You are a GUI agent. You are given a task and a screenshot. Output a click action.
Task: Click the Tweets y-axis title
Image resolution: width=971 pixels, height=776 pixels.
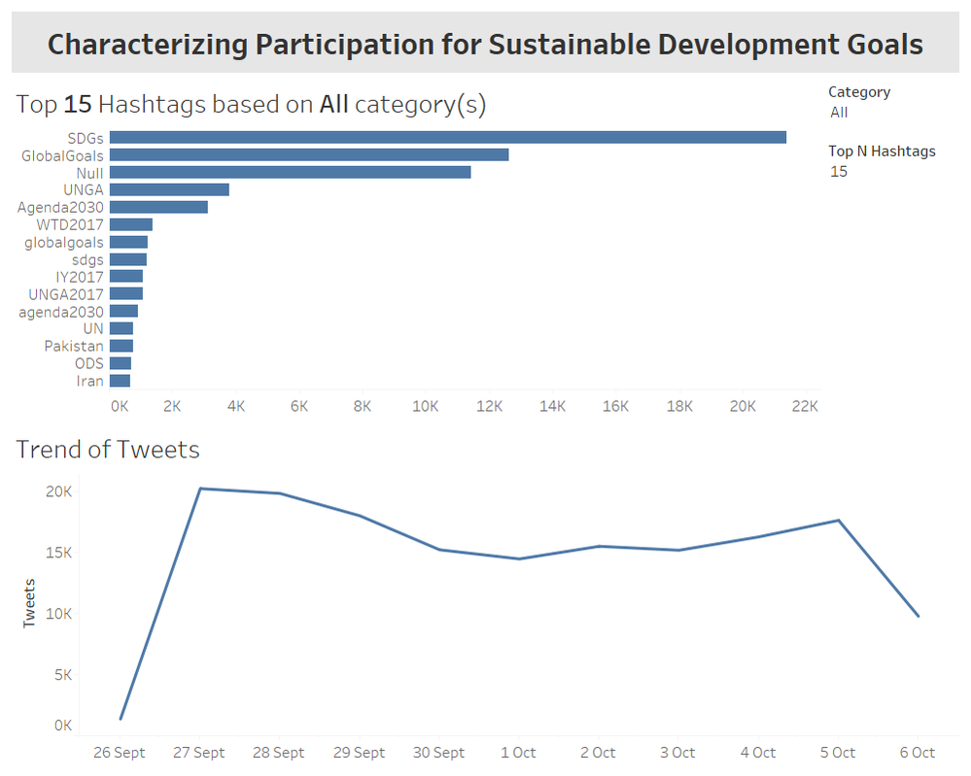[29, 603]
